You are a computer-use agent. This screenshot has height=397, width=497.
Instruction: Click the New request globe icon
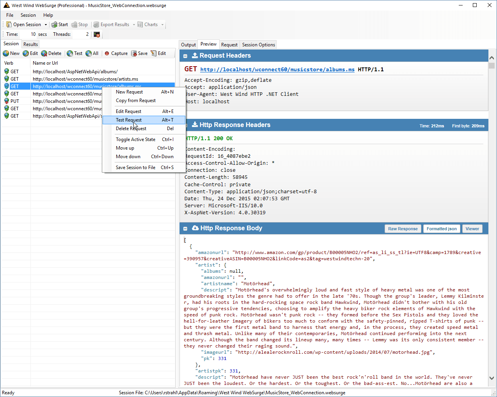tap(6, 53)
